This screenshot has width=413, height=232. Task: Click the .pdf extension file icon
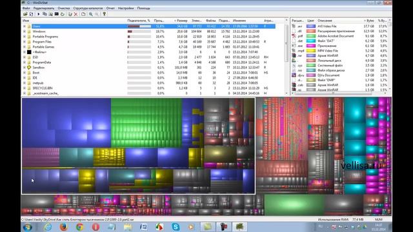tap(294, 36)
